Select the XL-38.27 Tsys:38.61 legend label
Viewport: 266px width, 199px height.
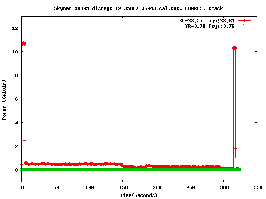(207, 21)
